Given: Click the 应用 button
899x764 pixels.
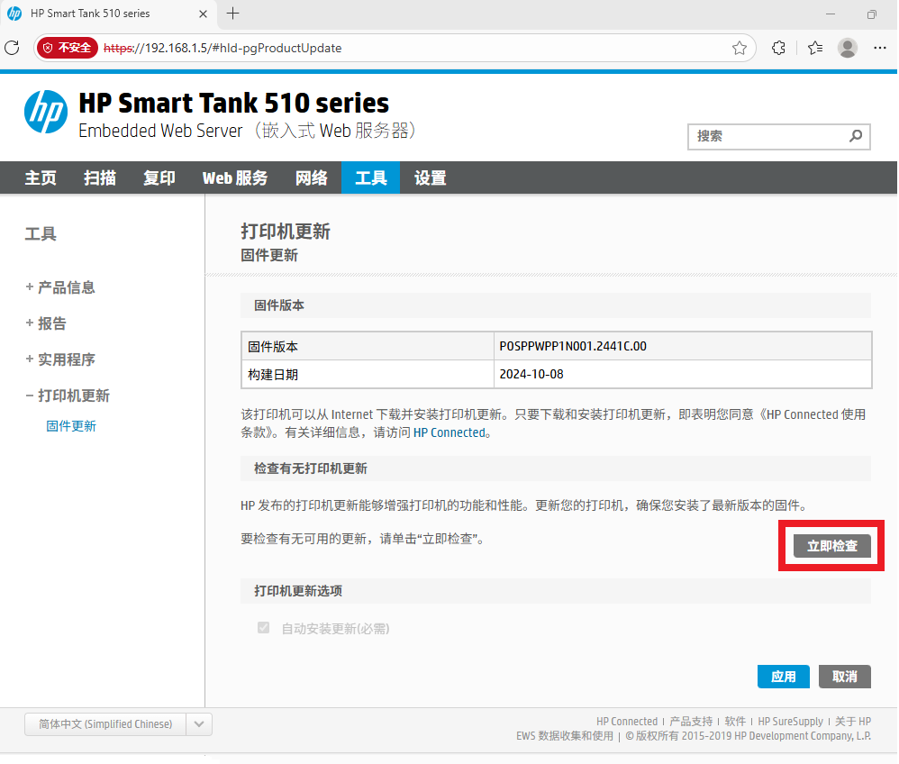Looking at the screenshot, I should coord(783,677).
